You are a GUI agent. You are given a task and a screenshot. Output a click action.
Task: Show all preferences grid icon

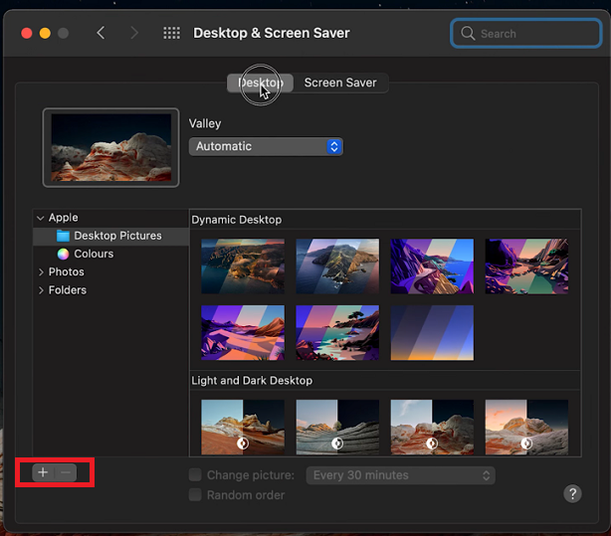click(x=171, y=33)
